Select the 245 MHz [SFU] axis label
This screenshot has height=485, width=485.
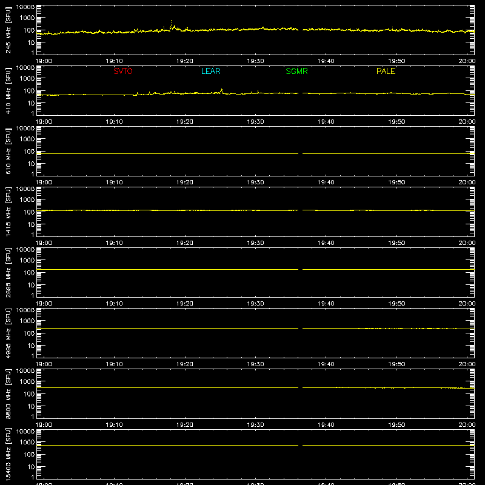pyautogui.click(x=8, y=30)
